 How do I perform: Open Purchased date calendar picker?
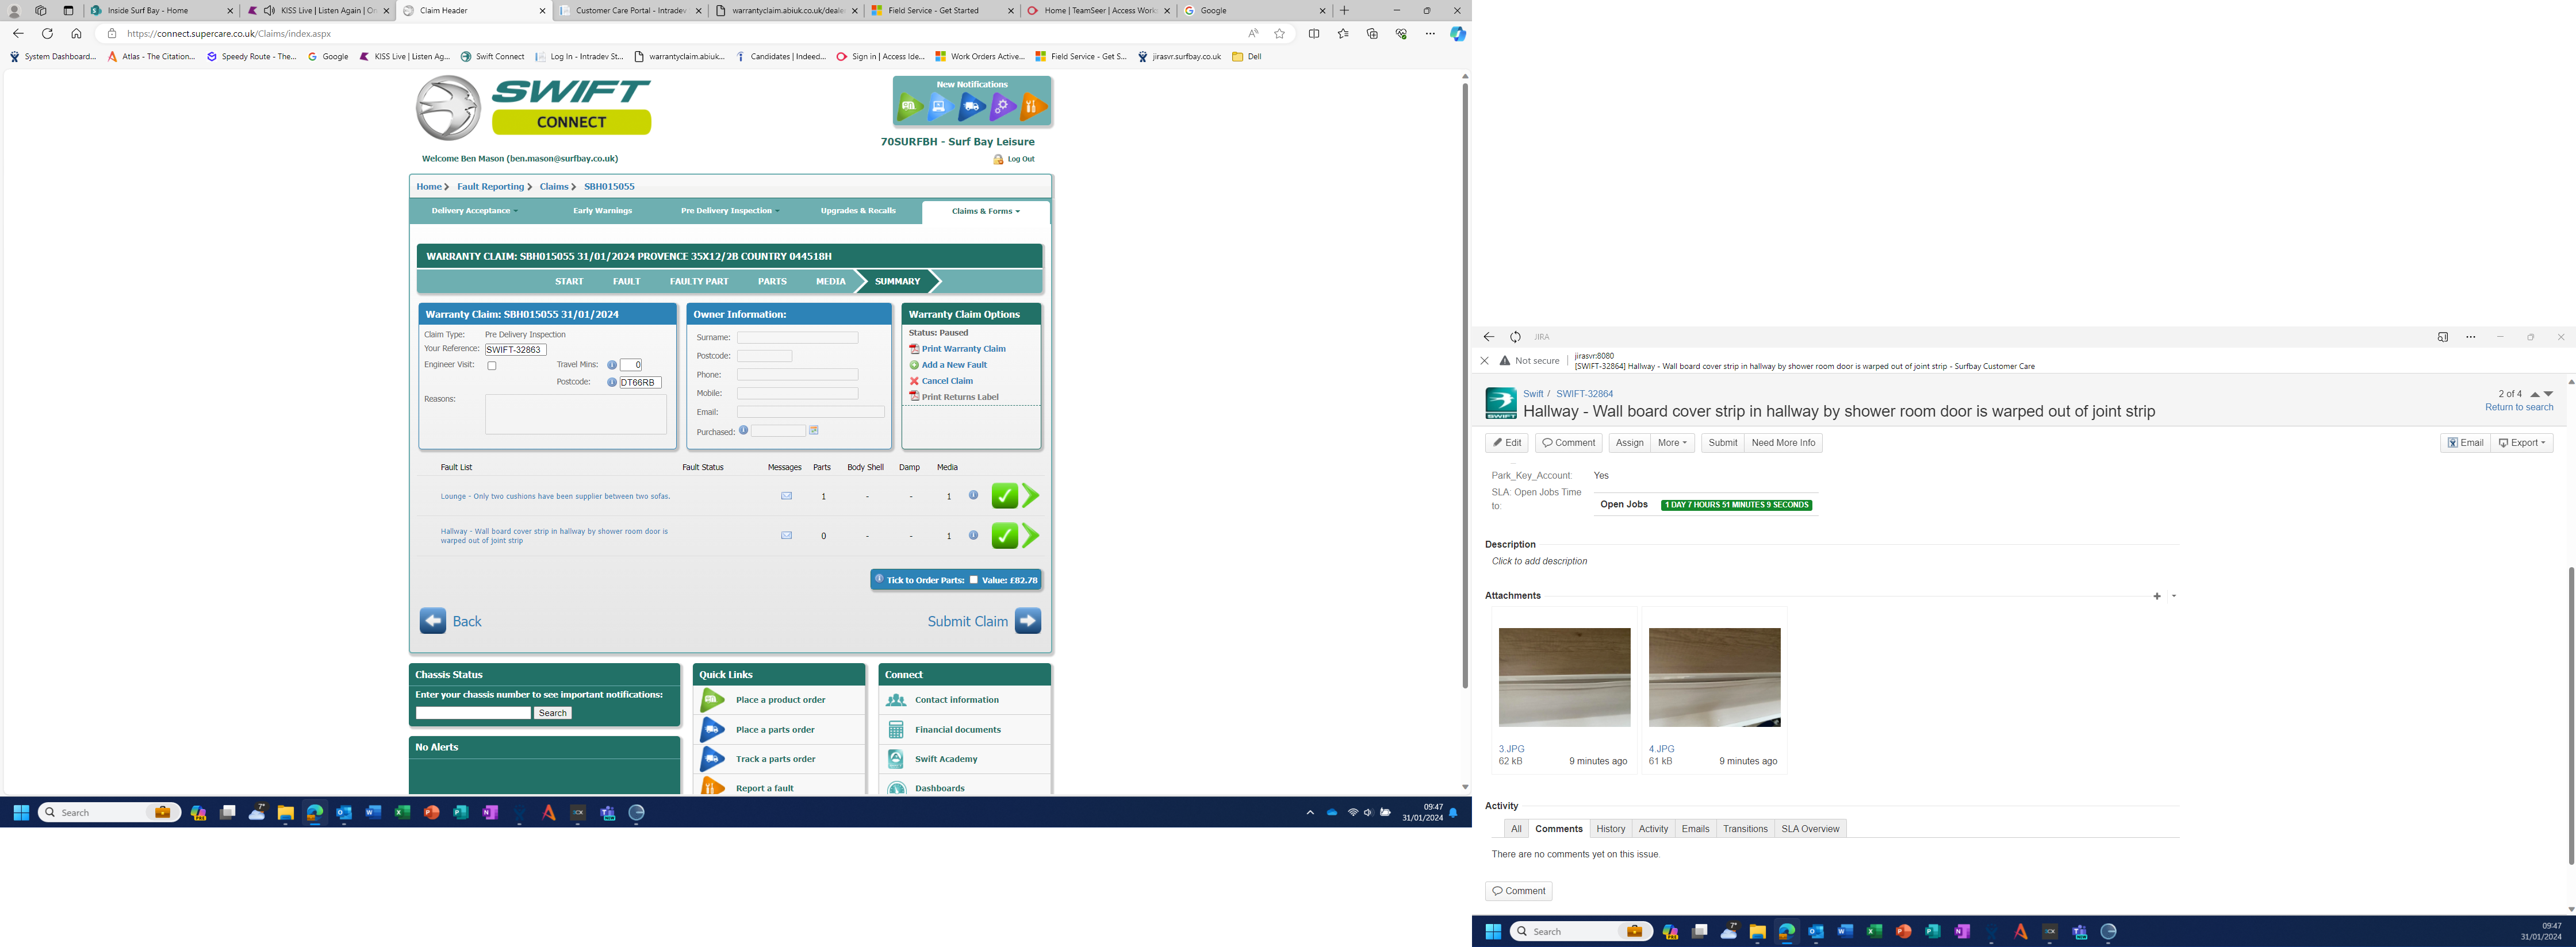tap(814, 430)
